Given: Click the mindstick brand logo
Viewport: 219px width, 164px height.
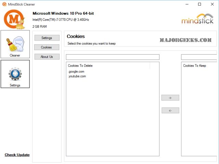Looking at the screenshot, I should (197, 19).
